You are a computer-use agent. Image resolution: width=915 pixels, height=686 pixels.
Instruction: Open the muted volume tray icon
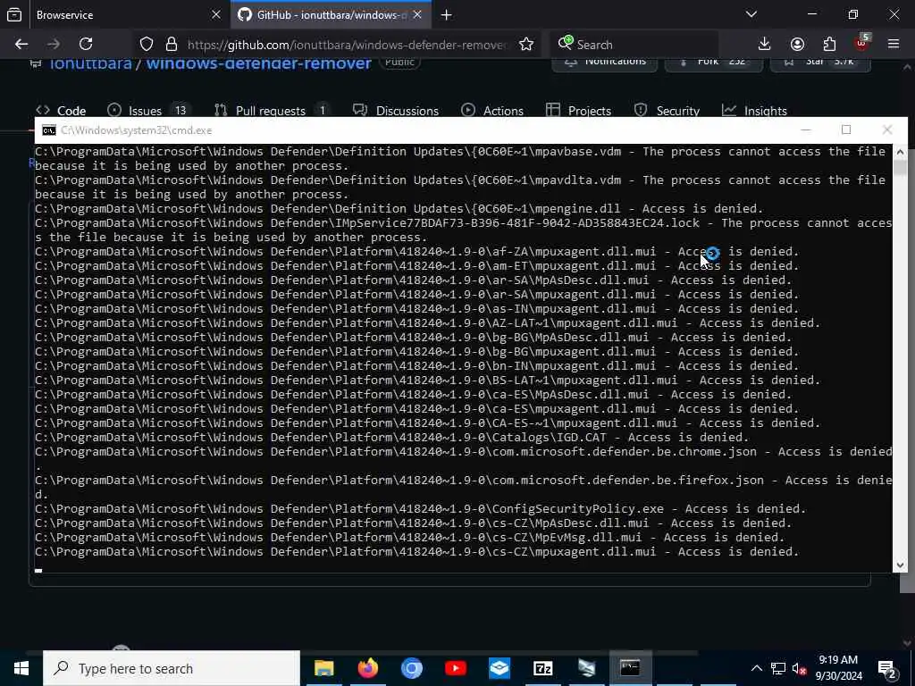coord(800,668)
